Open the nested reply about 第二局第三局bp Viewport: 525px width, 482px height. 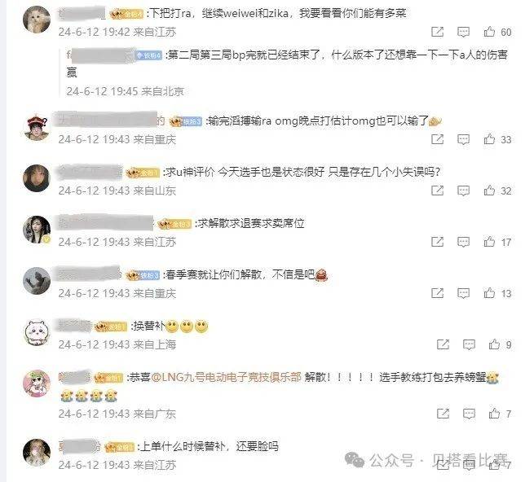(287, 64)
